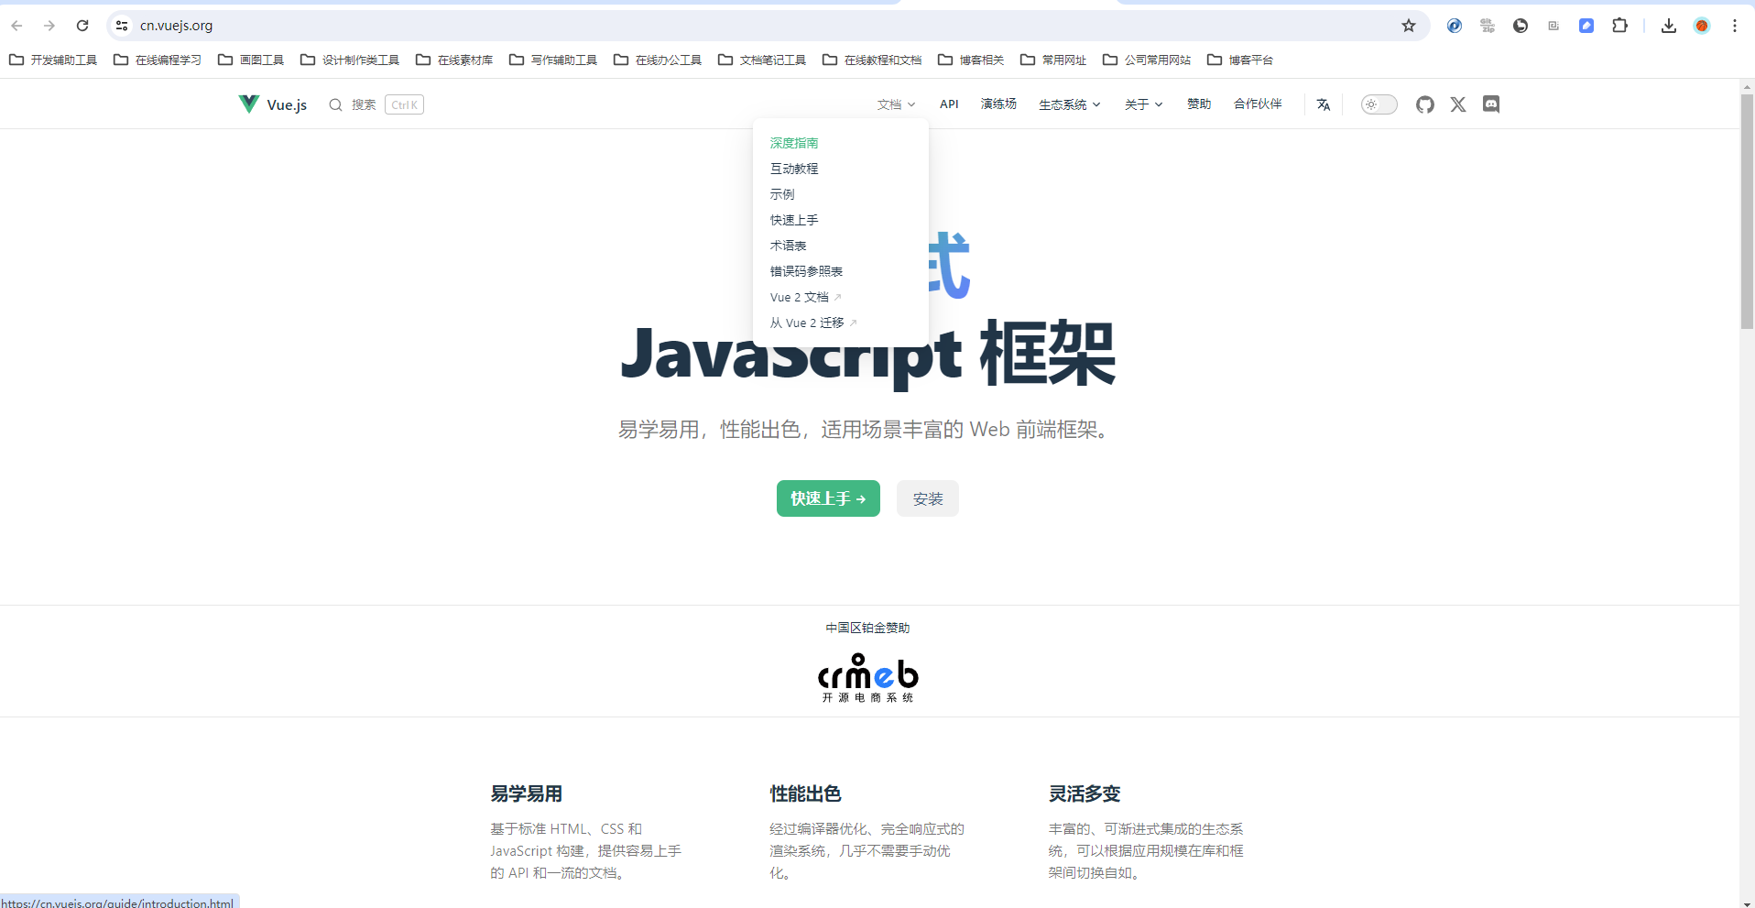This screenshot has width=1755, height=908.
Task: Open the language translation icon menu
Action: click(1324, 104)
